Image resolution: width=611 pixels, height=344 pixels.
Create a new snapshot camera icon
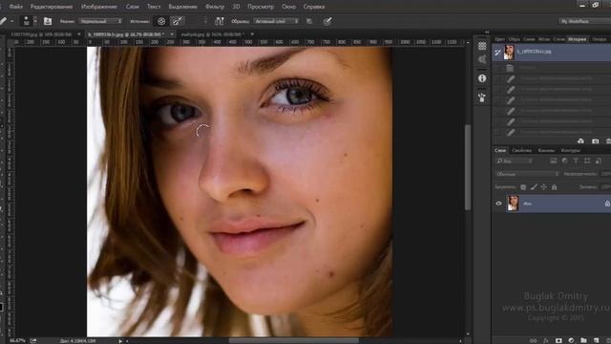[x=595, y=141]
